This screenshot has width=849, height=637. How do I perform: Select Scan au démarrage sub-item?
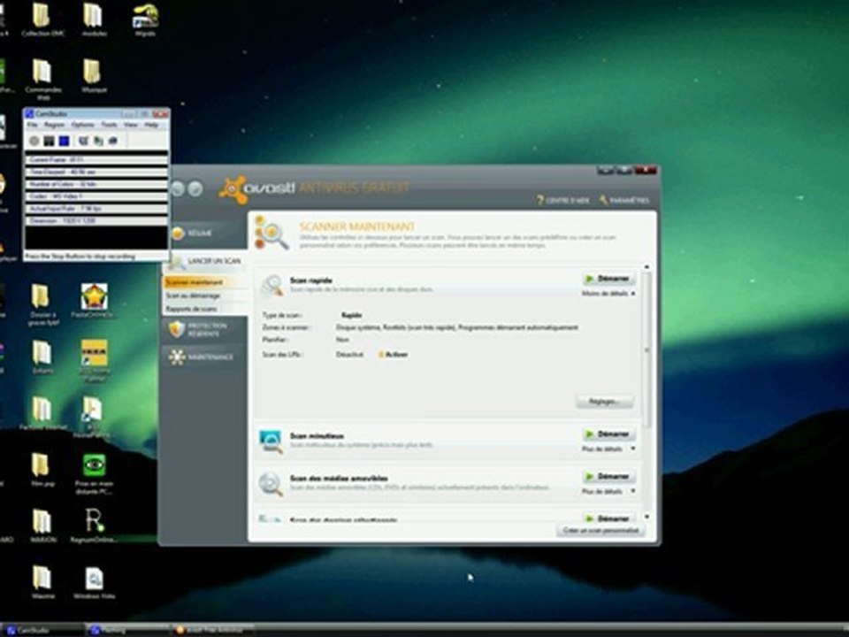(193, 295)
